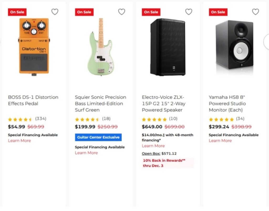View star ratings for Yamaha HS8 (34 reviews)

221,119
